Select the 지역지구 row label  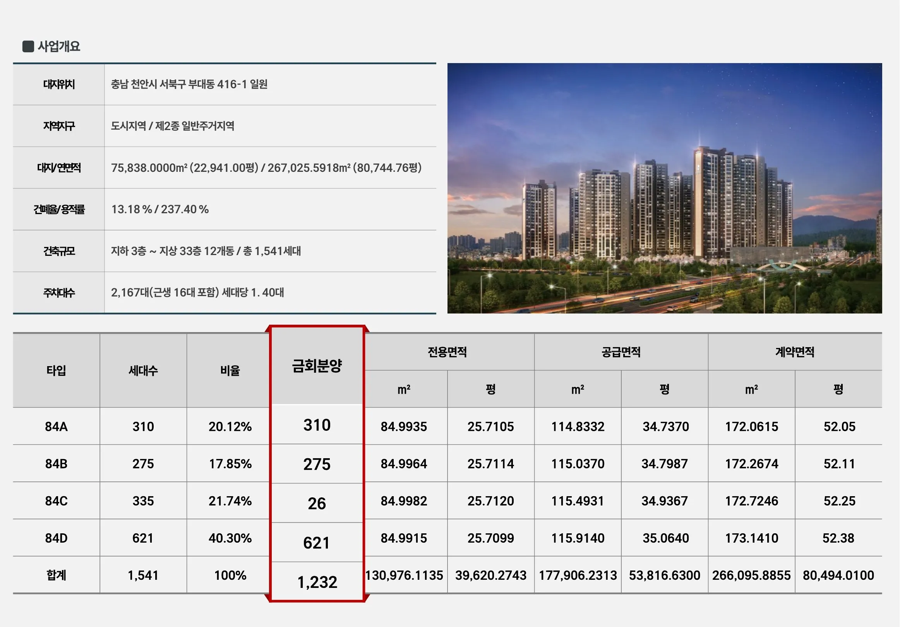pos(59,126)
